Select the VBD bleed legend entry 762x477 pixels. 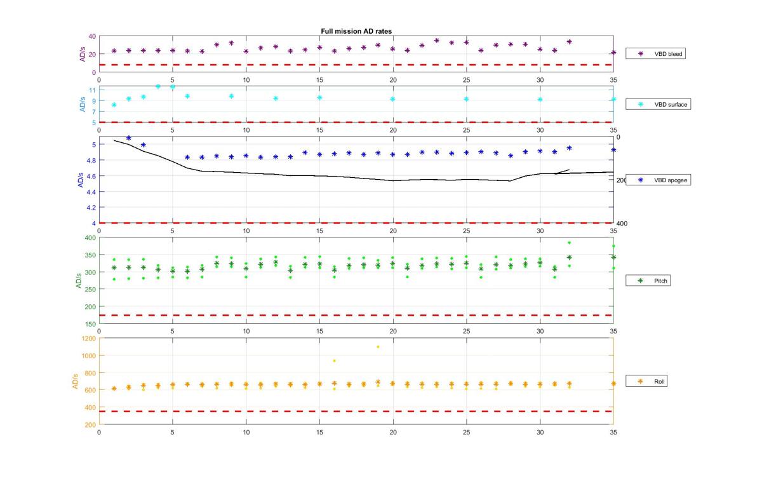[x=656, y=54]
